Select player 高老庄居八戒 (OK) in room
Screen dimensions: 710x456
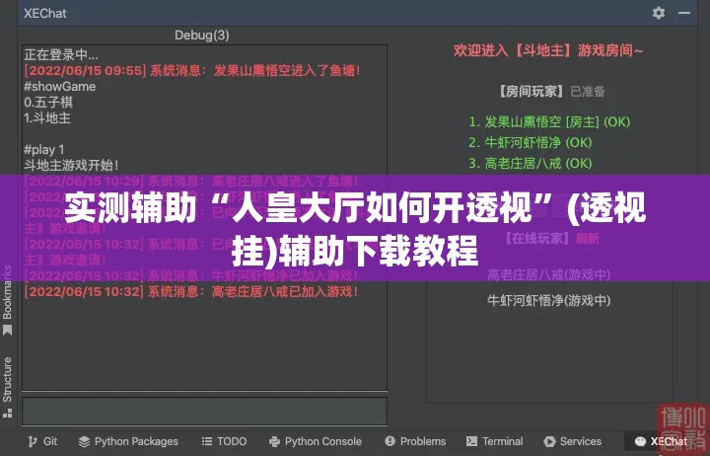531,163
